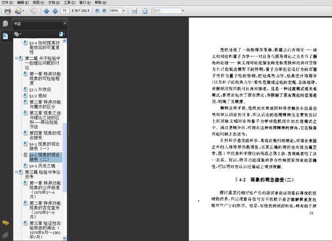Open the Comments panel icon
This screenshot has width=332, height=241.
point(6,223)
